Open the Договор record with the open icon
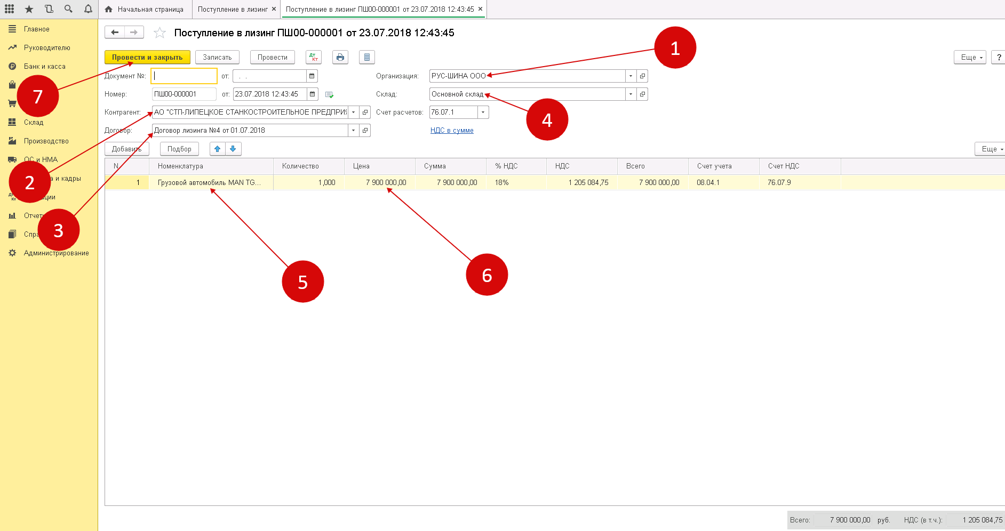 365,131
